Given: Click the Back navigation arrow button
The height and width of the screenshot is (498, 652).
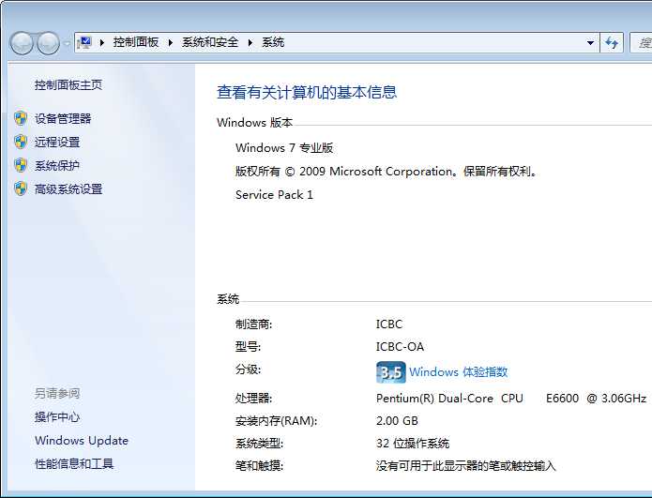Looking at the screenshot, I should 22,43.
